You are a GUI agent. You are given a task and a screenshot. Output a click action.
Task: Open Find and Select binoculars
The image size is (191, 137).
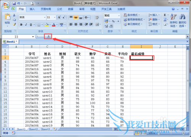pos(182,20)
